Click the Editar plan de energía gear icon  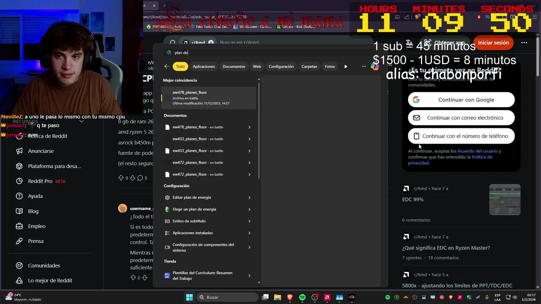tap(167, 198)
